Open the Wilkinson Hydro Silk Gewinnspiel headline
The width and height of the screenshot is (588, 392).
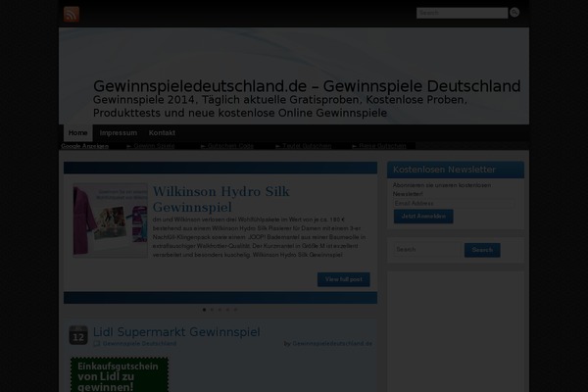220,199
